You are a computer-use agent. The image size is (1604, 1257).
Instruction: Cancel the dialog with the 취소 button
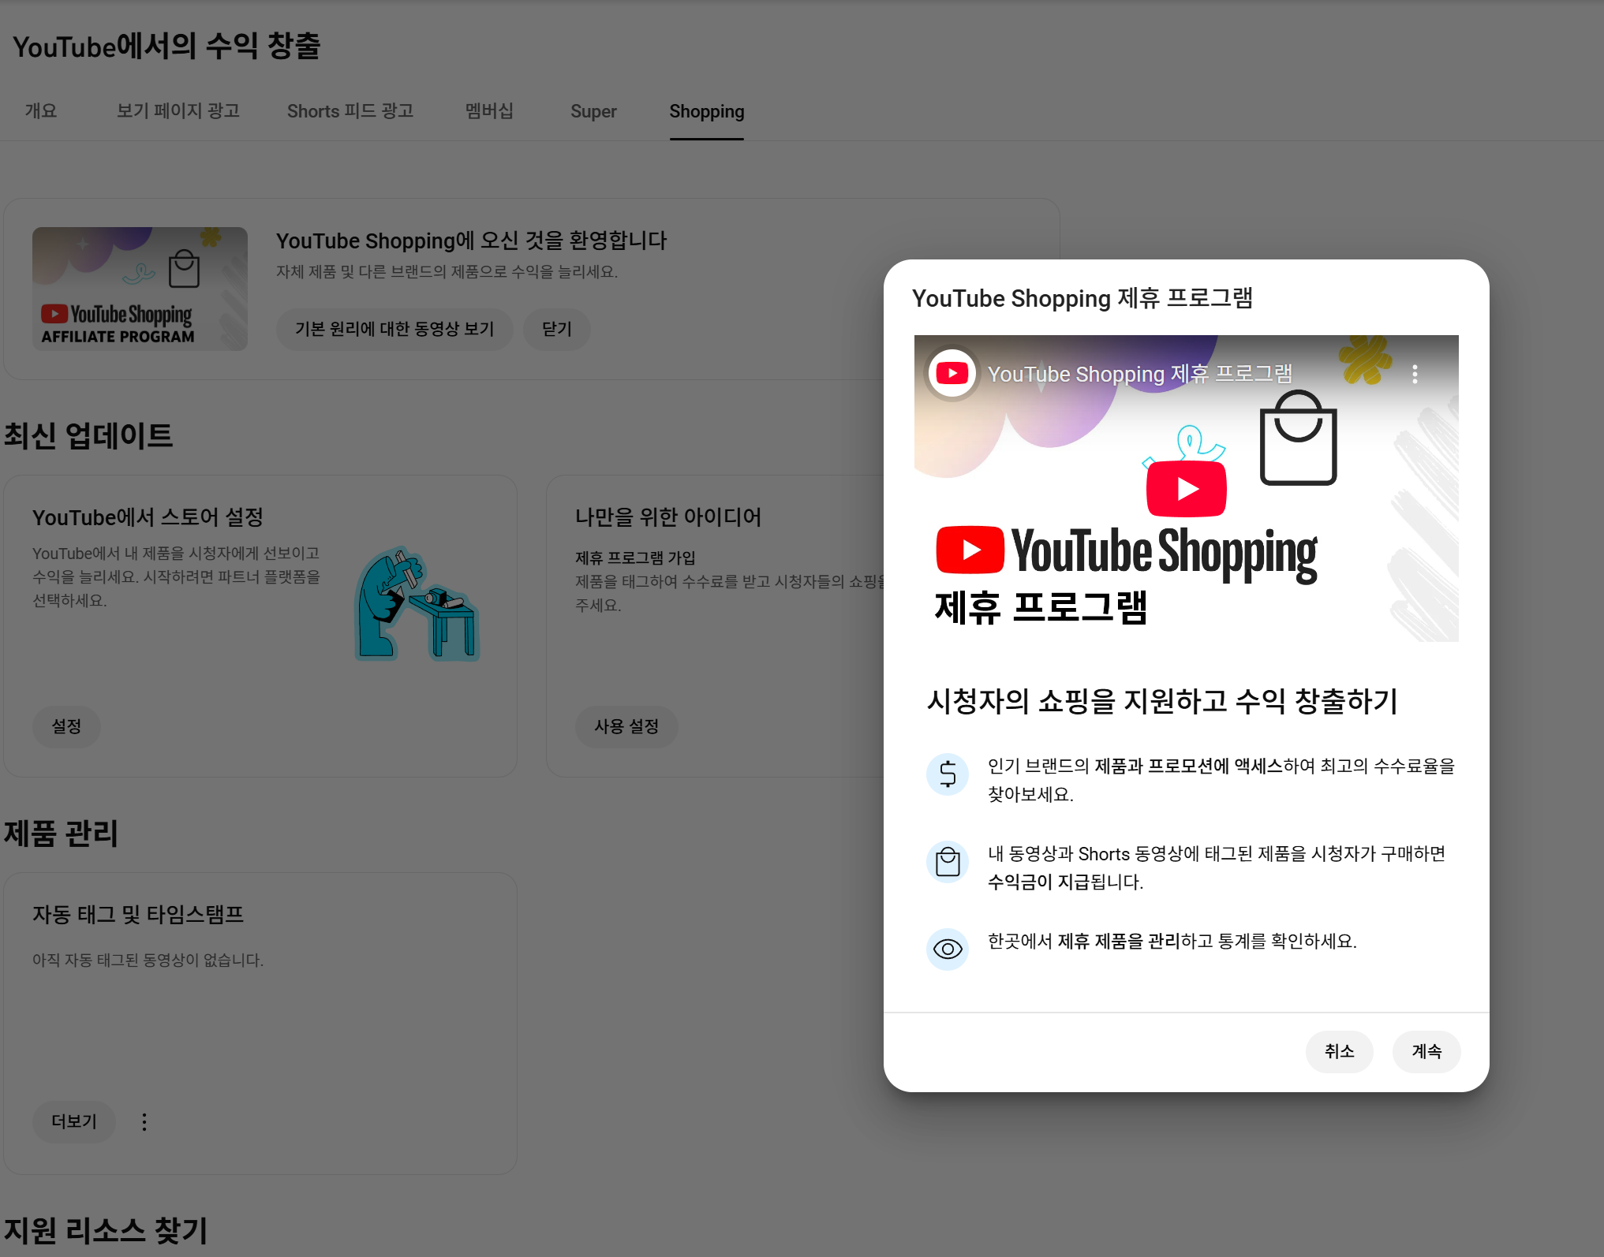[1339, 1051]
